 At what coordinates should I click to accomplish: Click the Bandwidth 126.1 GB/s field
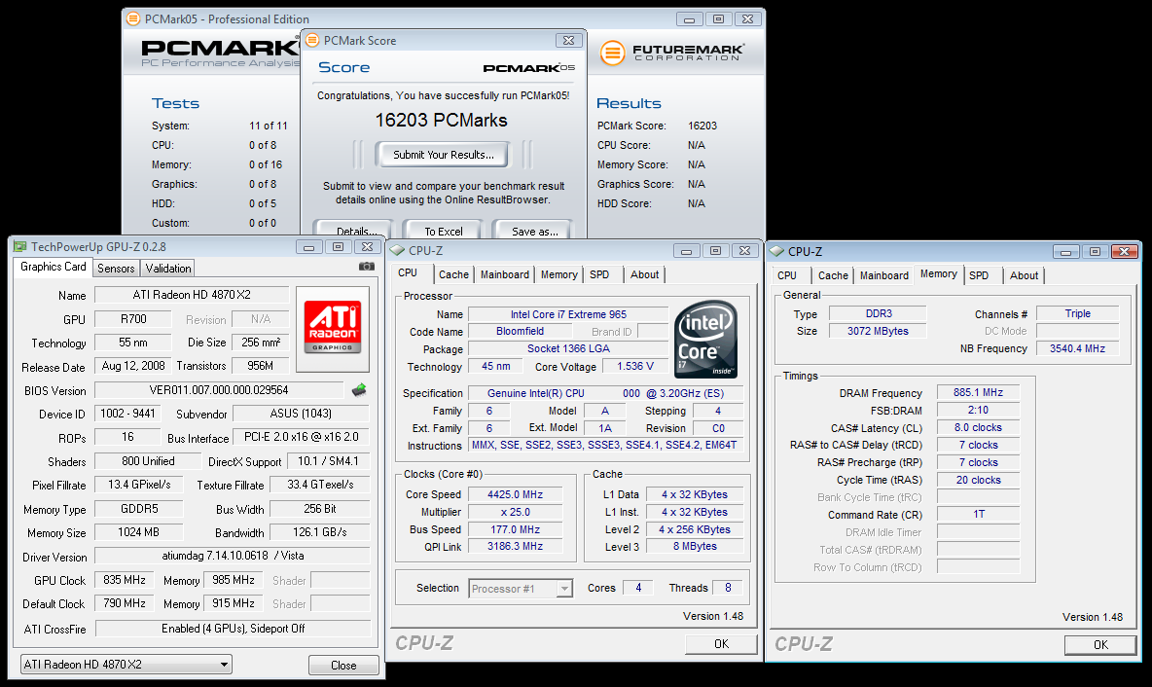coord(319,532)
